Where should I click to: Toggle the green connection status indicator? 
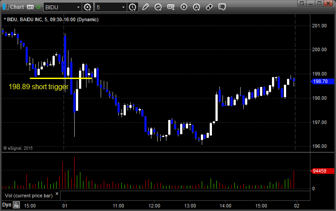tap(38, 7)
